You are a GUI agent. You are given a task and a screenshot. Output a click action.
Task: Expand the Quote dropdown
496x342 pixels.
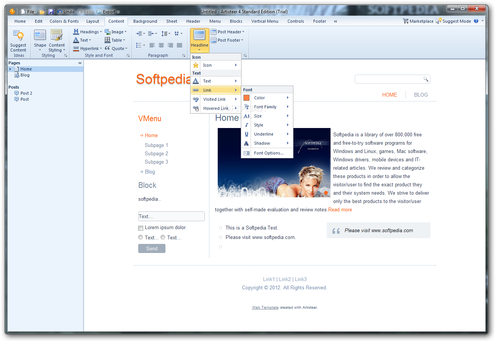coord(116,48)
